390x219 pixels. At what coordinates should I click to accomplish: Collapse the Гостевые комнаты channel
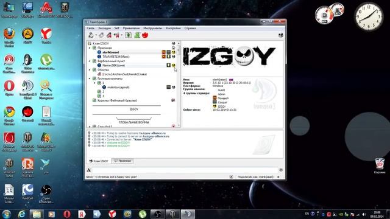click(x=90, y=78)
